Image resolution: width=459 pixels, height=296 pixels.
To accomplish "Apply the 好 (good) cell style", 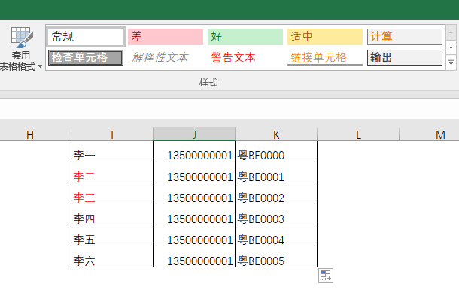I will (245, 37).
